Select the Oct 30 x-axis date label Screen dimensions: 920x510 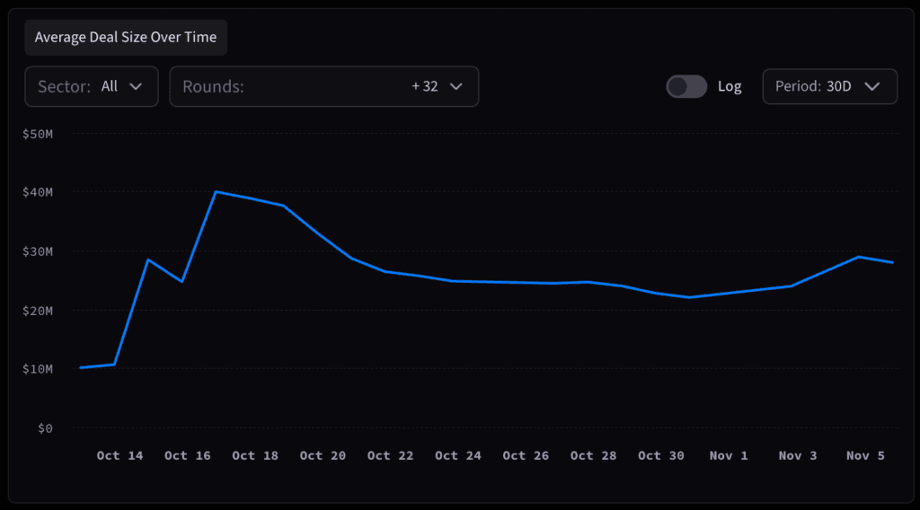[x=660, y=455]
